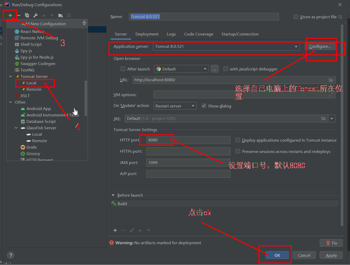The height and width of the screenshot is (265, 350).
Task: Copy configuration icon in toolbar
Action: [x=27, y=15]
